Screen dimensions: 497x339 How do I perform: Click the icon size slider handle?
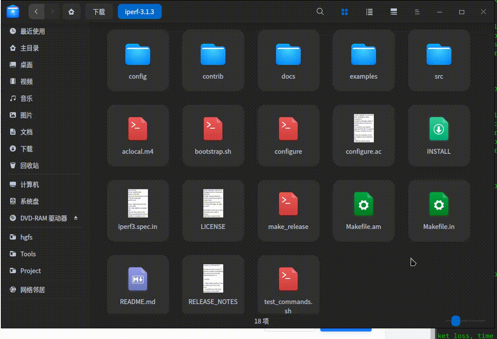(x=455, y=320)
